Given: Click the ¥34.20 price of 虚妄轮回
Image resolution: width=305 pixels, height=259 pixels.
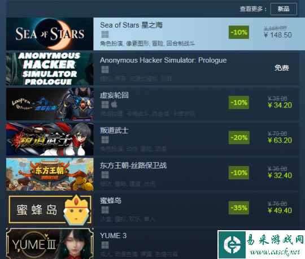Looking at the screenshot, I should coord(280,105).
